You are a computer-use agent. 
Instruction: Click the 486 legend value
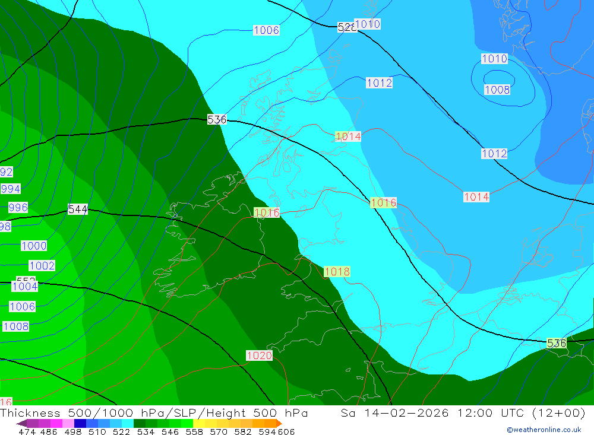coord(49,431)
